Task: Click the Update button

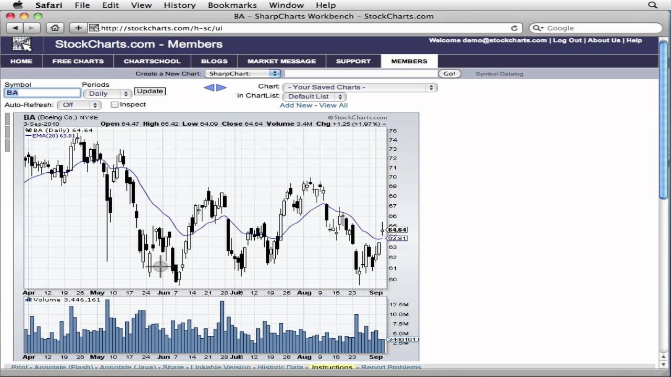Action: click(150, 91)
